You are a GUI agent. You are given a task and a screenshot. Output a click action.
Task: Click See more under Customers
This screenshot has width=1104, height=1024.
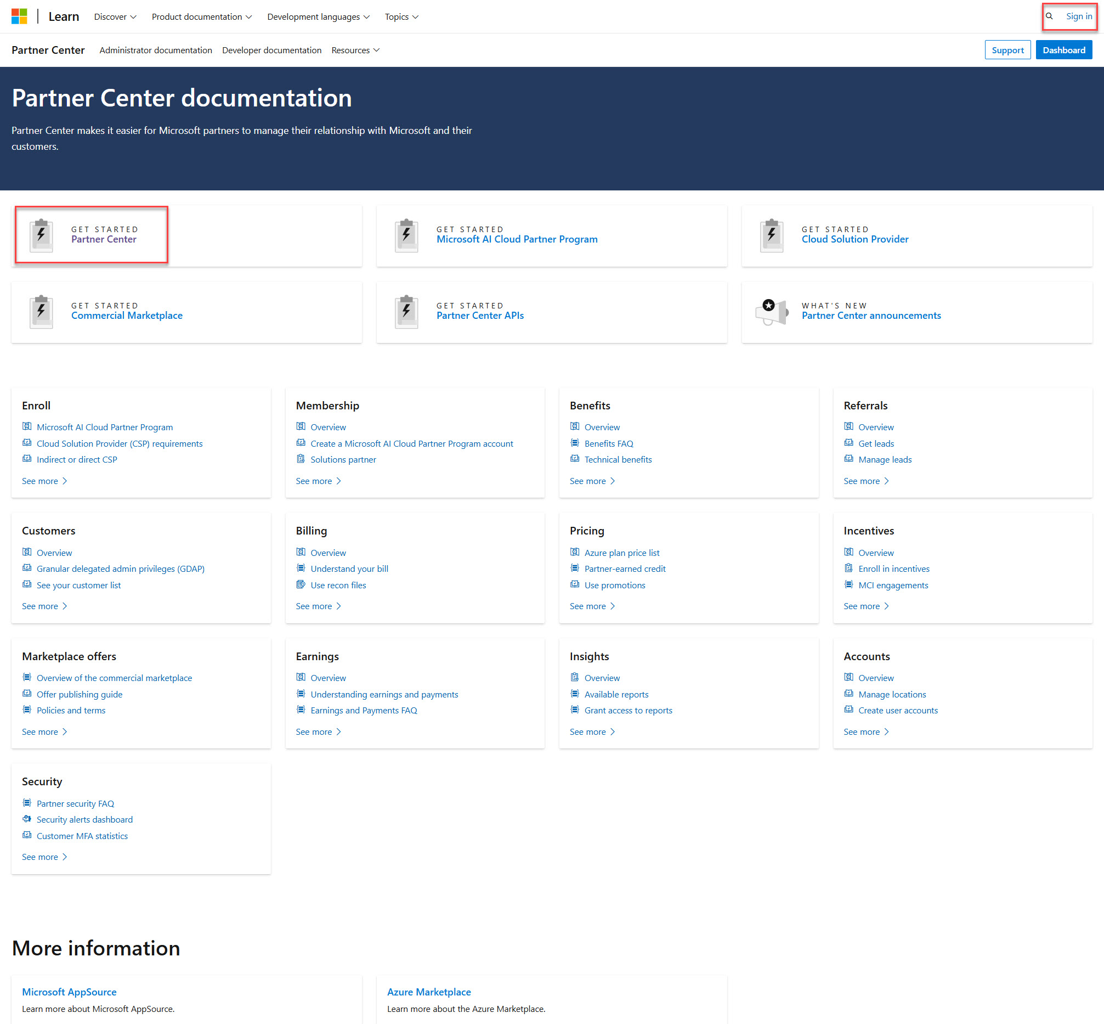tap(44, 606)
